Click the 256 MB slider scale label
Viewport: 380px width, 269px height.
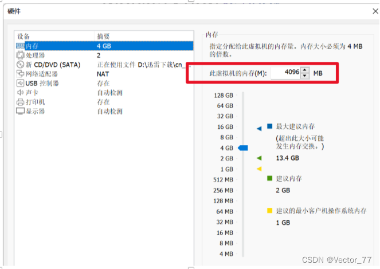tap(223, 191)
